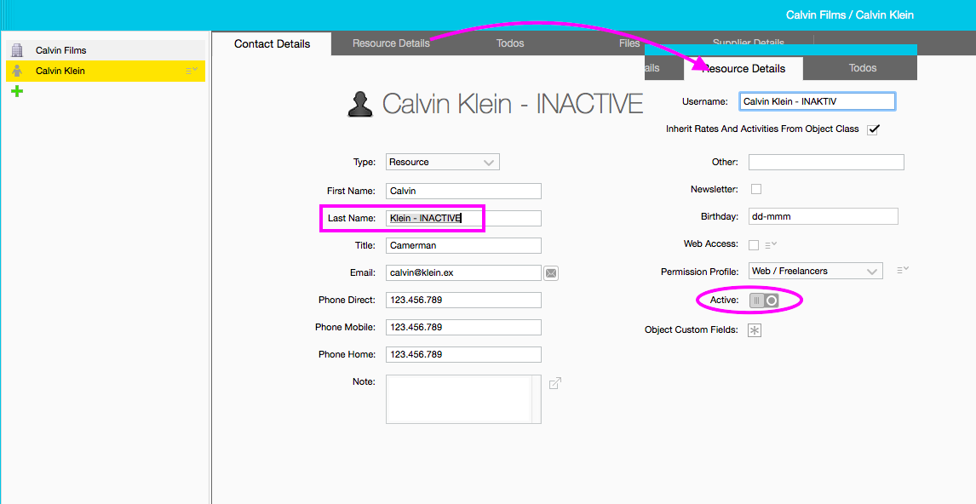Image resolution: width=976 pixels, height=504 pixels.
Task: Click the Username field
Action: tap(818, 101)
